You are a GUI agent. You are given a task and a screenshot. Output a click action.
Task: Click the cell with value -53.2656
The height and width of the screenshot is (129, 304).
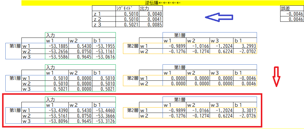tap(57, 51)
